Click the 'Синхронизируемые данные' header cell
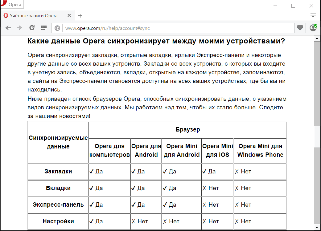321x231 pixels. point(58,142)
